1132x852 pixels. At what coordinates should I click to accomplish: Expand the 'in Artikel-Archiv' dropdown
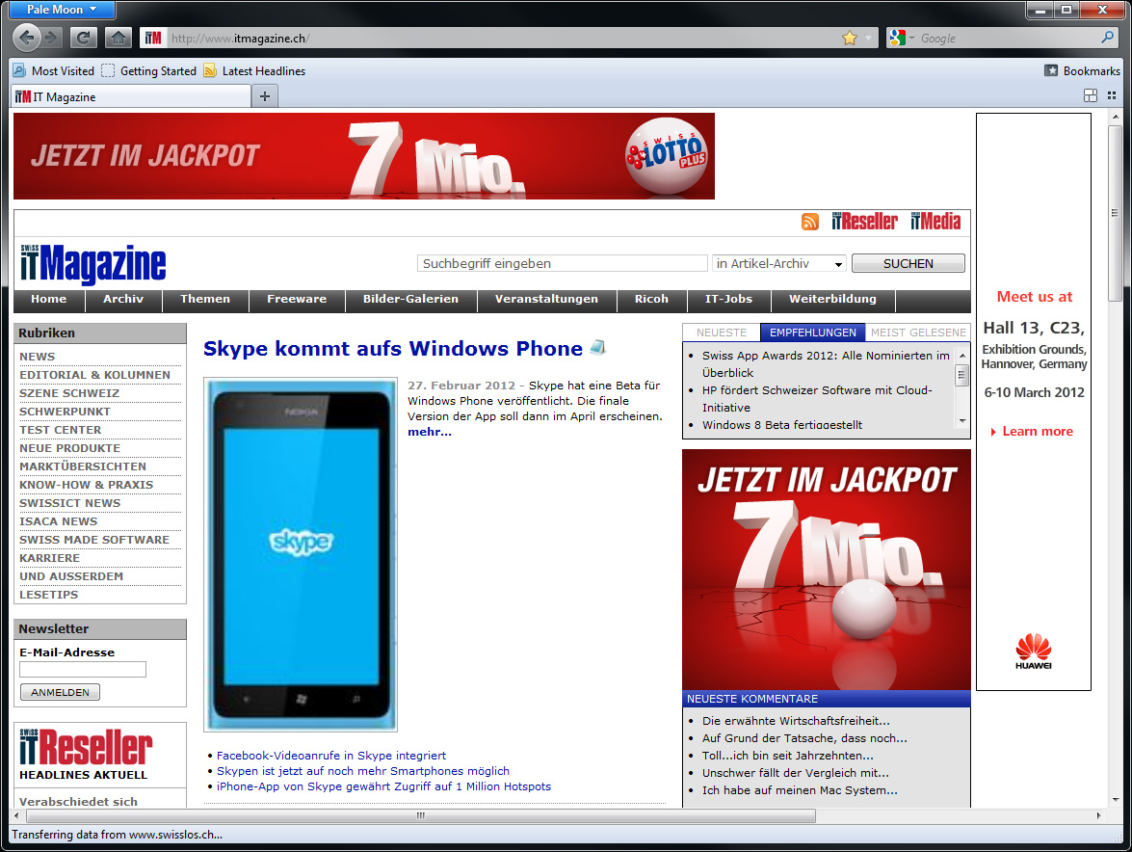tap(778, 263)
